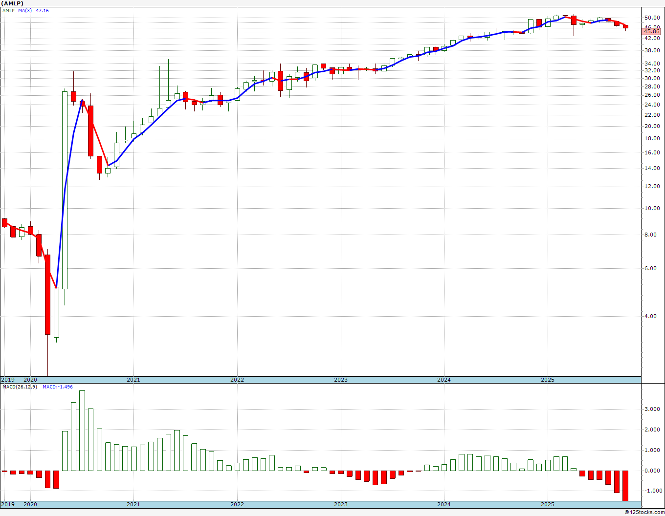Click the MA(3) legend label

[25, 10]
